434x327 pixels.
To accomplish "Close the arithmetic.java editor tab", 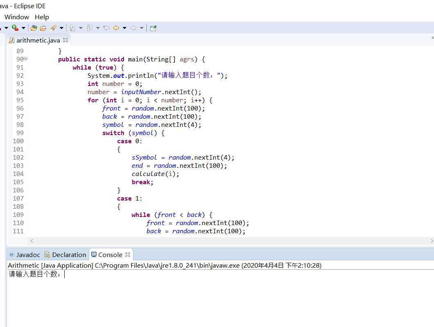I will click(x=65, y=40).
